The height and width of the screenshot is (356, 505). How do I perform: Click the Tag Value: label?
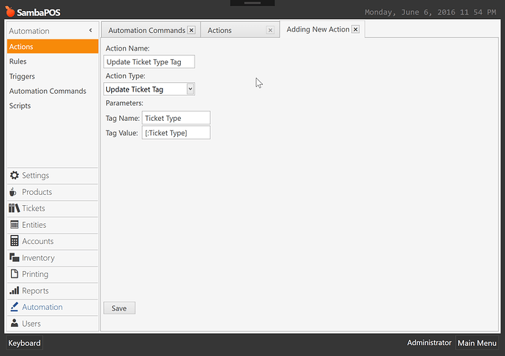click(121, 133)
